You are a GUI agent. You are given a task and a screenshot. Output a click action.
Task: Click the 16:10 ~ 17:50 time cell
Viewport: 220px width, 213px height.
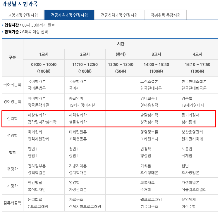[x=197, y=68]
